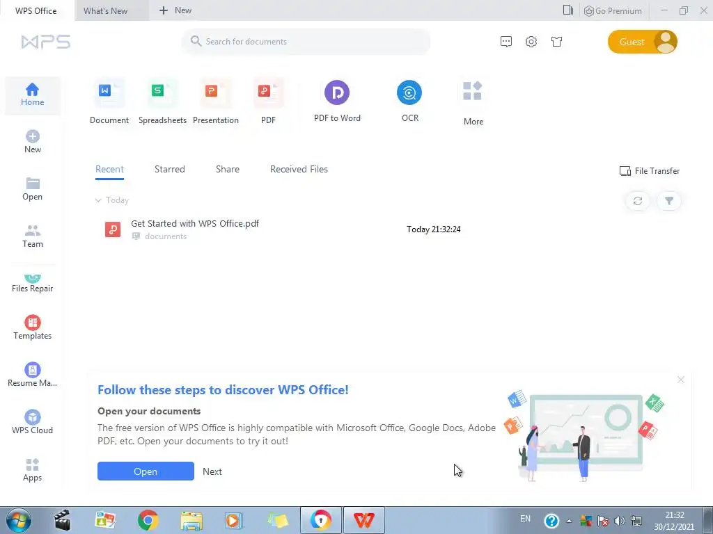Switch to the Recent tab
This screenshot has height=534, width=713.
[109, 170]
